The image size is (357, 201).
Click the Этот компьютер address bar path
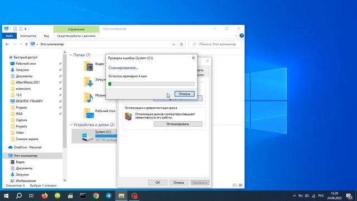pos(52,44)
